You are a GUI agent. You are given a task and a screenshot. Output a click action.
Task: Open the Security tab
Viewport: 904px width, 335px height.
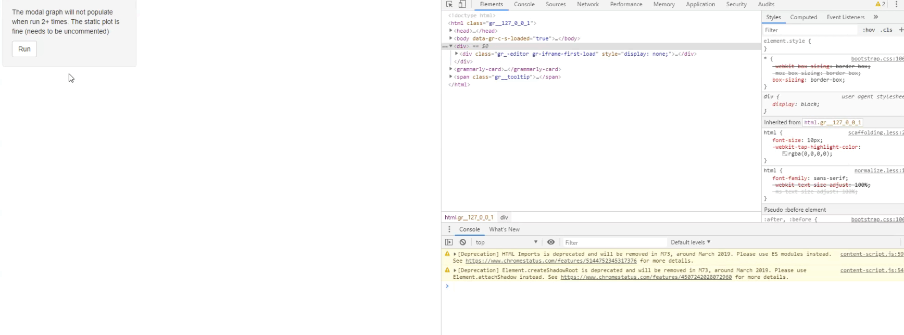tap(736, 4)
